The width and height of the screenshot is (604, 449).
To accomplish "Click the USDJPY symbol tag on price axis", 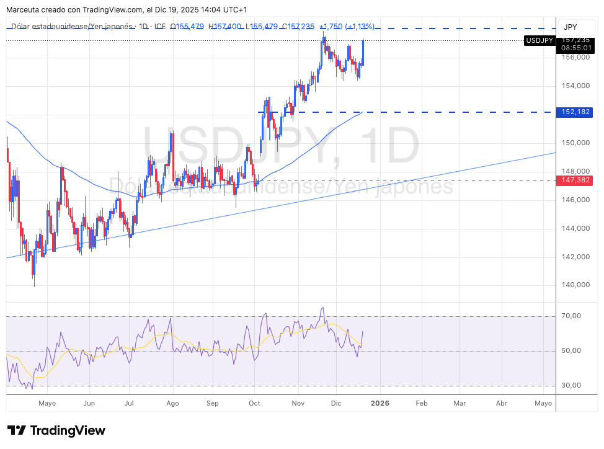I will pos(539,40).
